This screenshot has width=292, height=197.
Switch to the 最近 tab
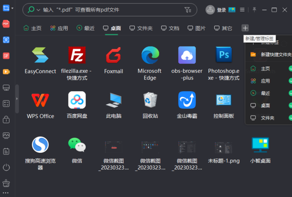(x=86, y=28)
